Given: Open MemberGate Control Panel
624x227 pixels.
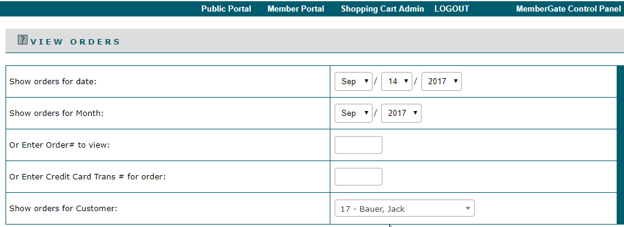Looking at the screenshot, I should [568, 9].
